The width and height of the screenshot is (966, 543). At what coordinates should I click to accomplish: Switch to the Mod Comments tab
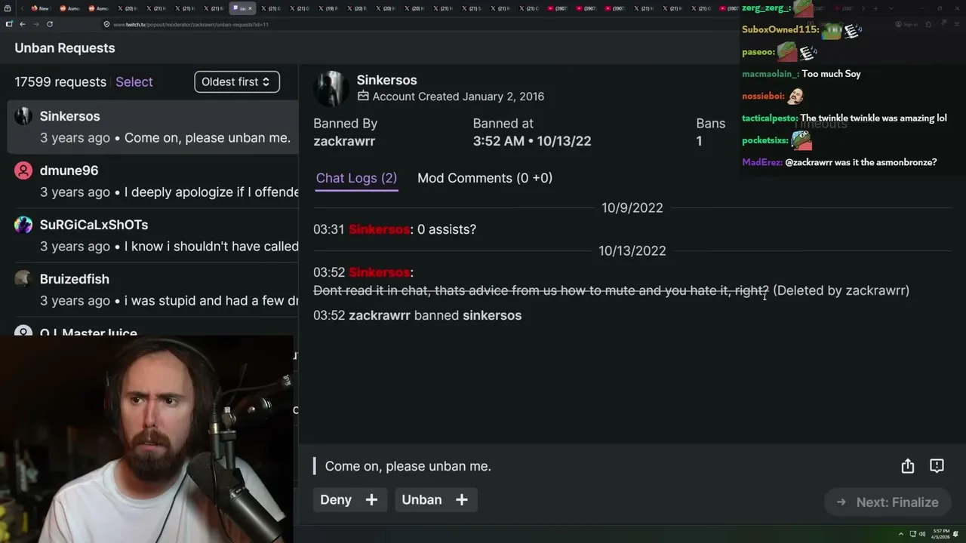[x=485, y=178]
